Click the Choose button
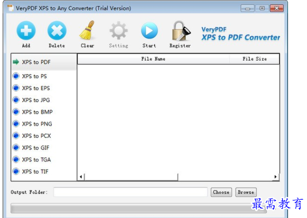 (221, 192)
